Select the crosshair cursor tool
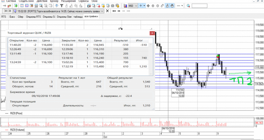This screenshot has width=264, height=140. 141,6
